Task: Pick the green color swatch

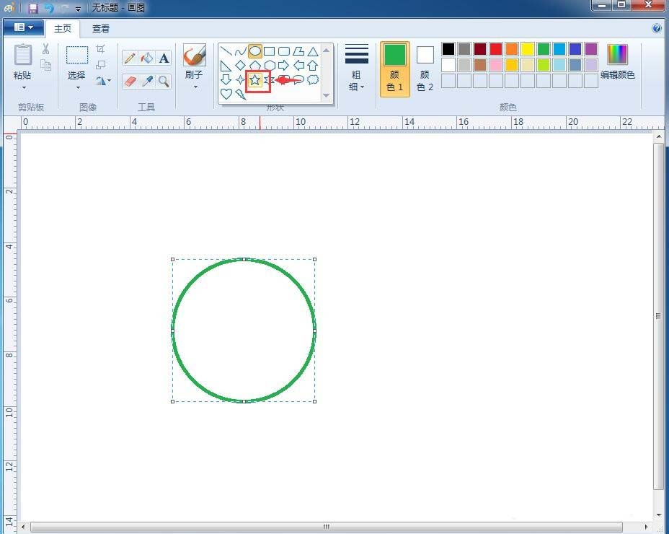Action: click(543, 49)
